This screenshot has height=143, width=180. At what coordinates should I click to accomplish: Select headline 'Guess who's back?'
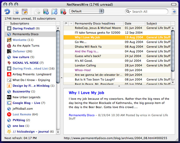[x=117, y=56]
